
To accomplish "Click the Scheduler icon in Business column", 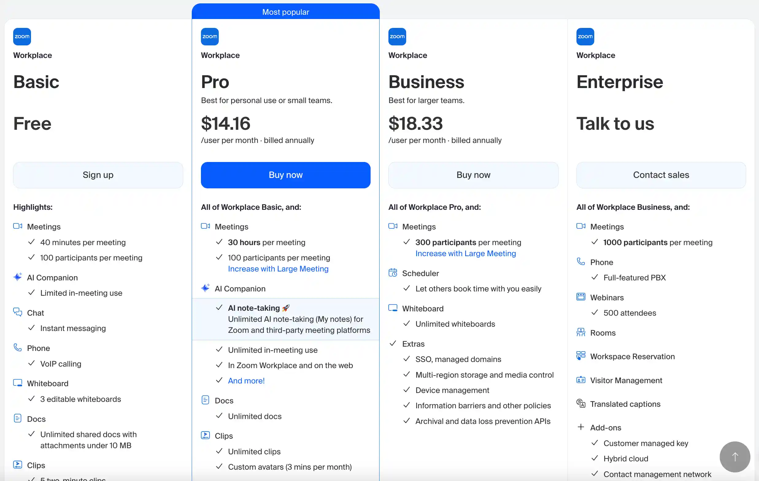I will tap(393, 272).
